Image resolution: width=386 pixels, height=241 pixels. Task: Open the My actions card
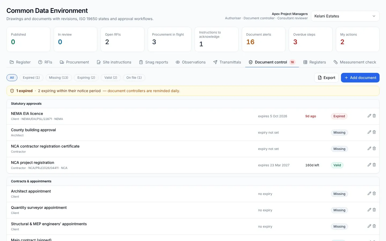pos(358,39)
